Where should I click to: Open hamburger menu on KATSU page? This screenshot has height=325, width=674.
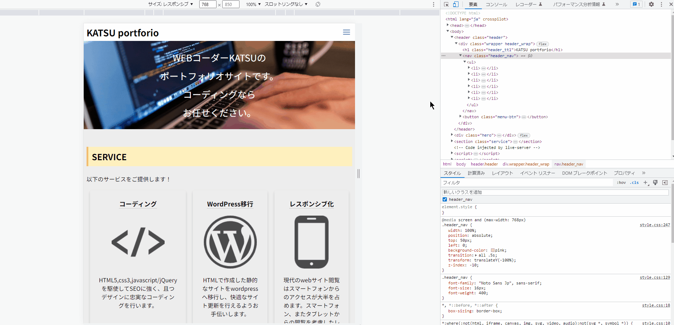point(346,32)
